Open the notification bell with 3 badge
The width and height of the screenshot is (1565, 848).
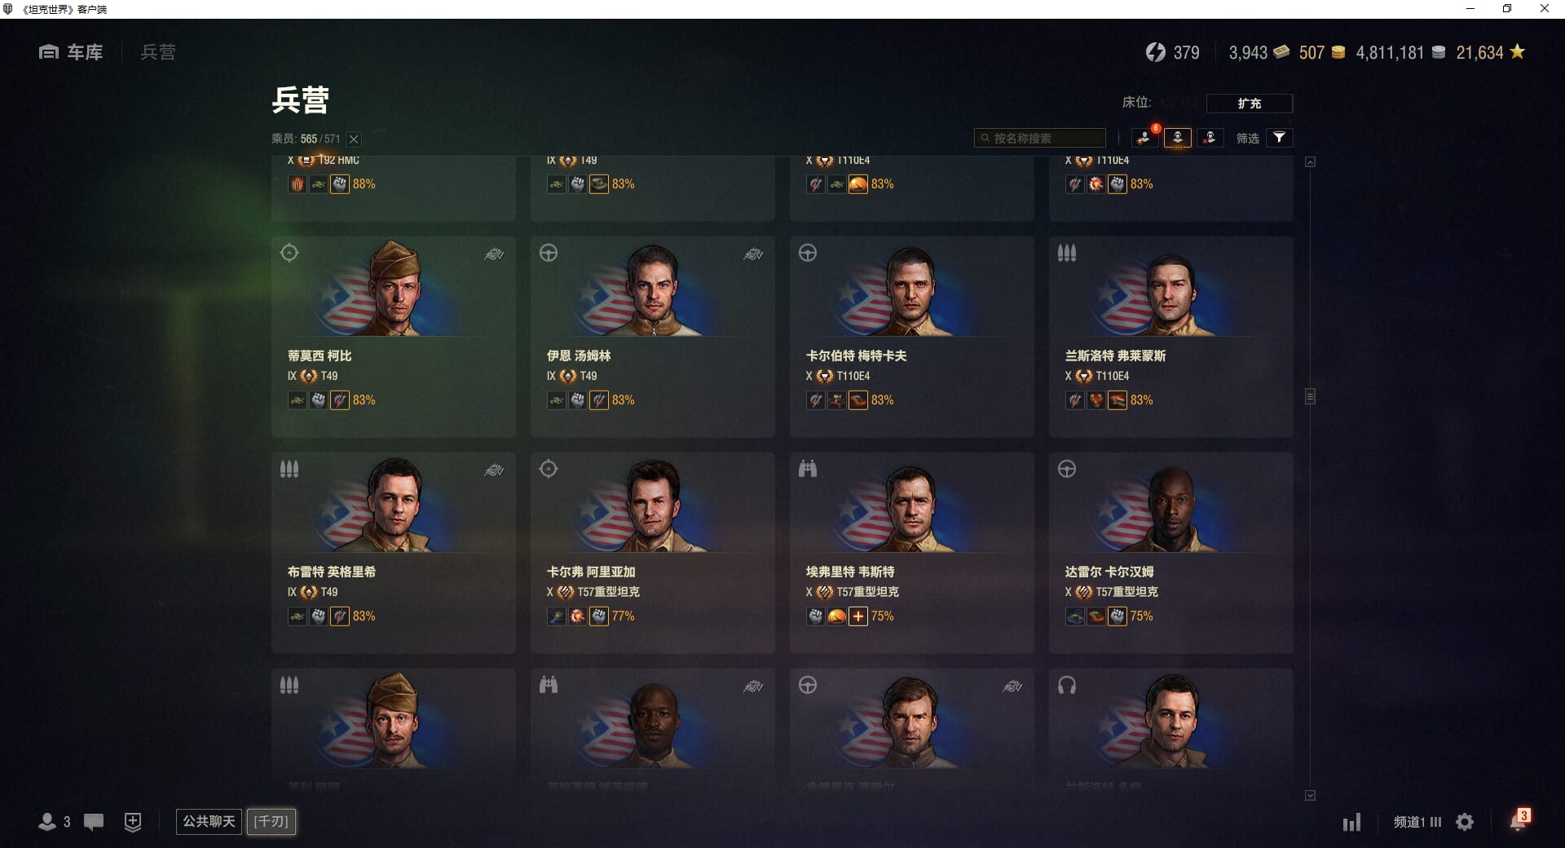[1519, 820]
